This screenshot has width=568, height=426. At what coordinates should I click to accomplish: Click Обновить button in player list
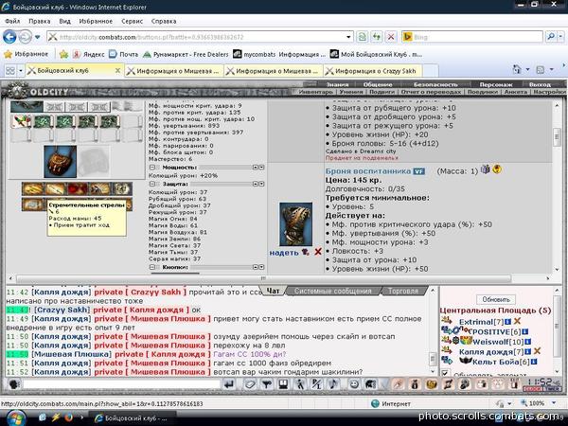[x=496, y=299]
